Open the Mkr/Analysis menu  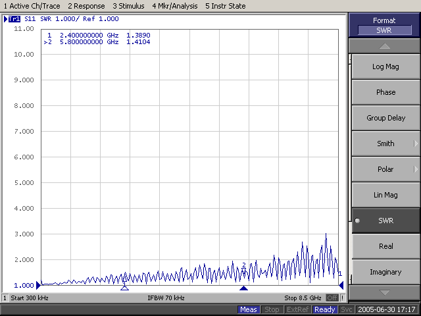tap(175, 6)
